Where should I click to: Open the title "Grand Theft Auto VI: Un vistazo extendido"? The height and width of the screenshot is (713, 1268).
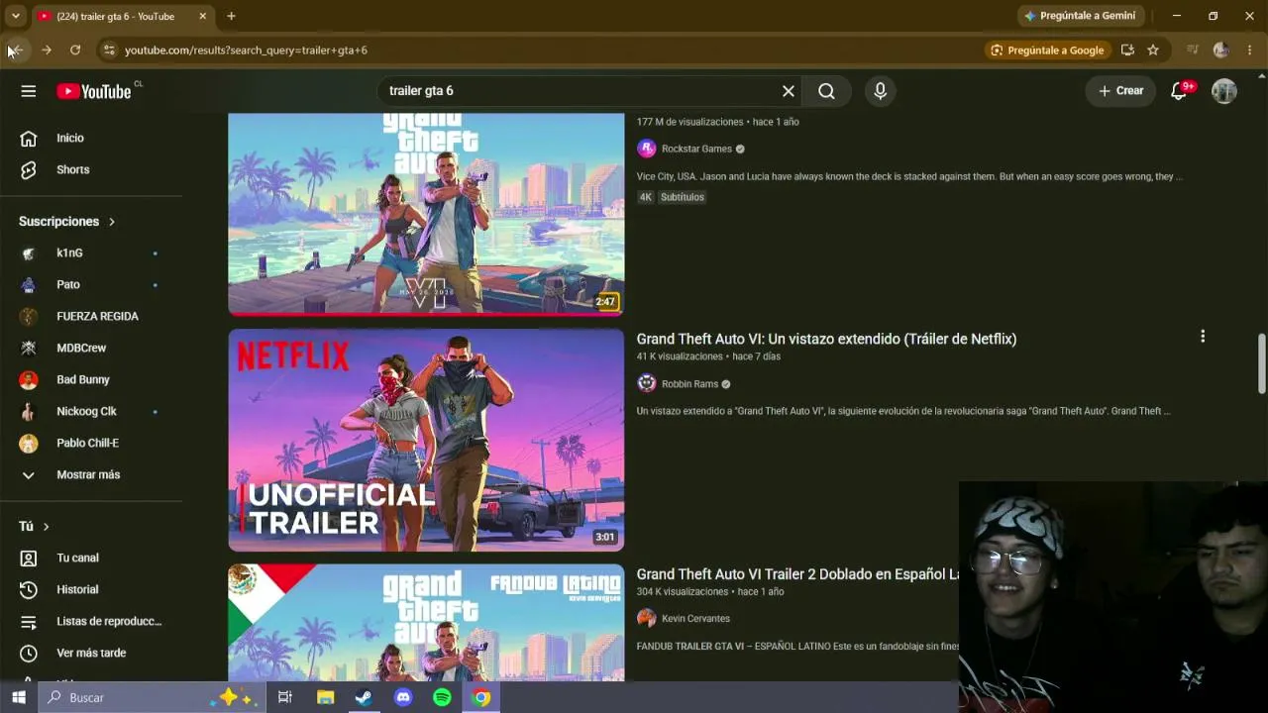826,339
